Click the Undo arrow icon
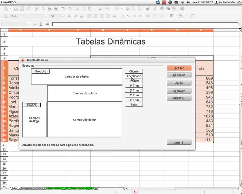This screenshot has height=194, width=242. 107,9
